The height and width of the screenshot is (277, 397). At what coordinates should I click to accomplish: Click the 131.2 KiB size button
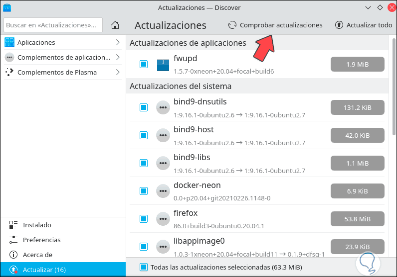point(357,107)
